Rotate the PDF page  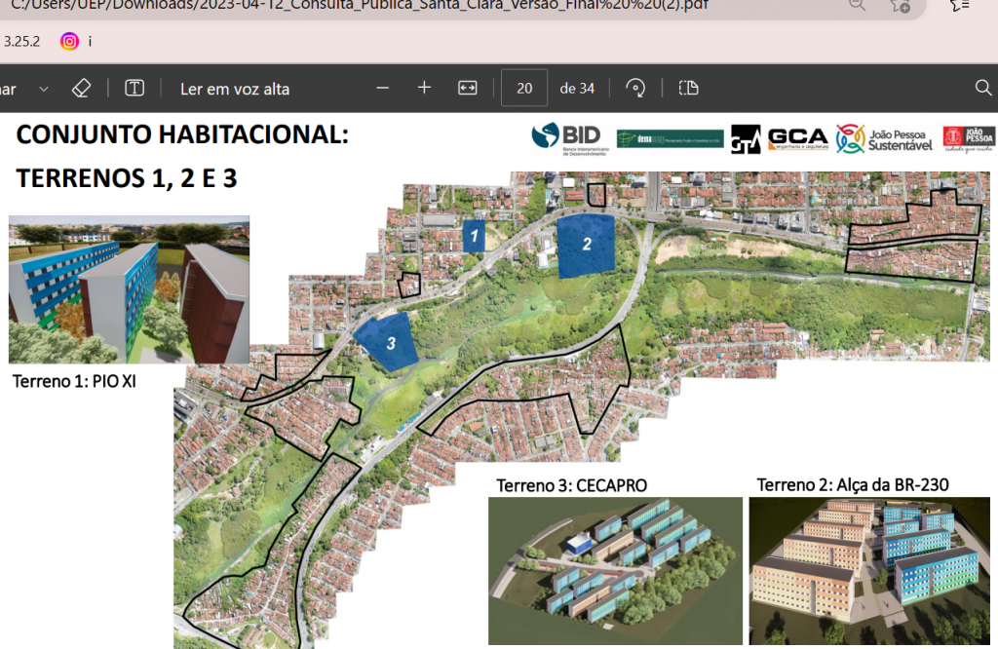tap(636, 89)
